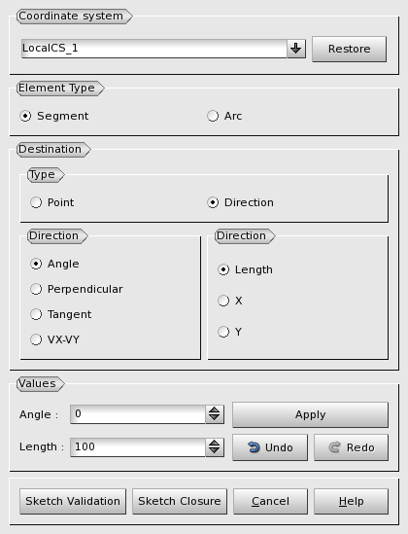Open the LocalCS_1 coordinate system dropdown arrow
Screen dimensions: 408x534
point(295,49)
